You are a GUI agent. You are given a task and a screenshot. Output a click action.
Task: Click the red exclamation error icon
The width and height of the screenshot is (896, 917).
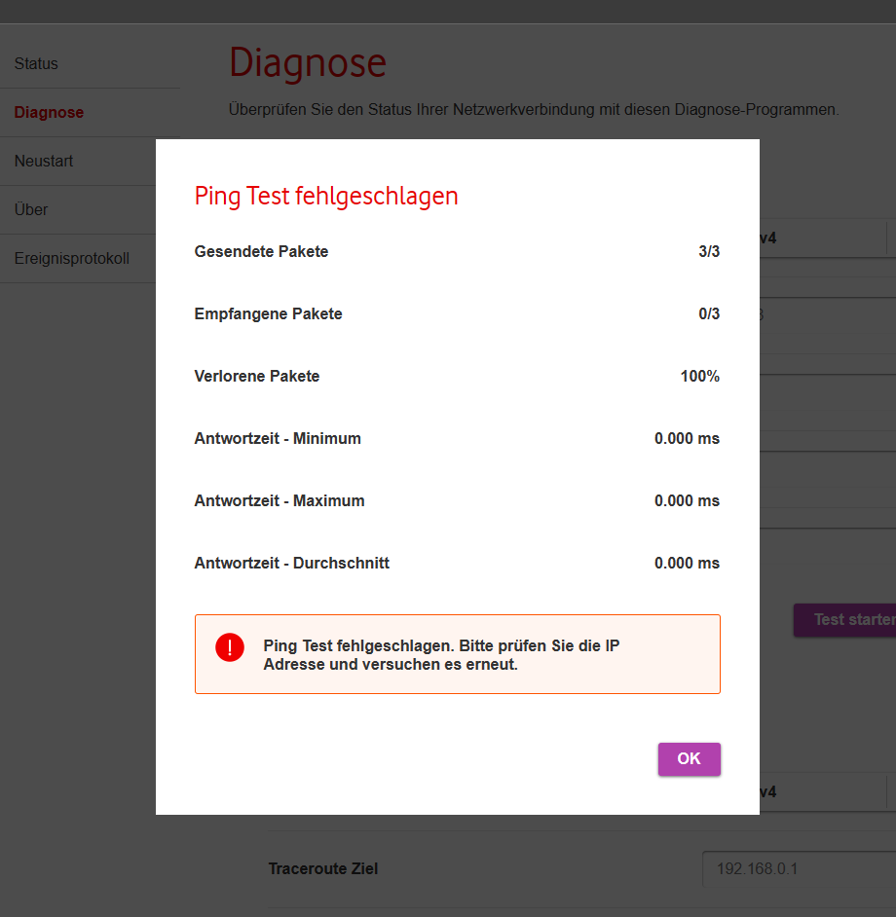click(230, 647)
